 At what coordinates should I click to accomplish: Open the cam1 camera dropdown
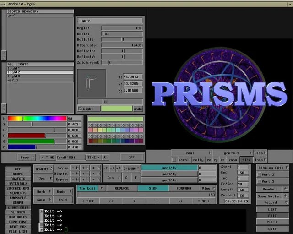point(192,153)
